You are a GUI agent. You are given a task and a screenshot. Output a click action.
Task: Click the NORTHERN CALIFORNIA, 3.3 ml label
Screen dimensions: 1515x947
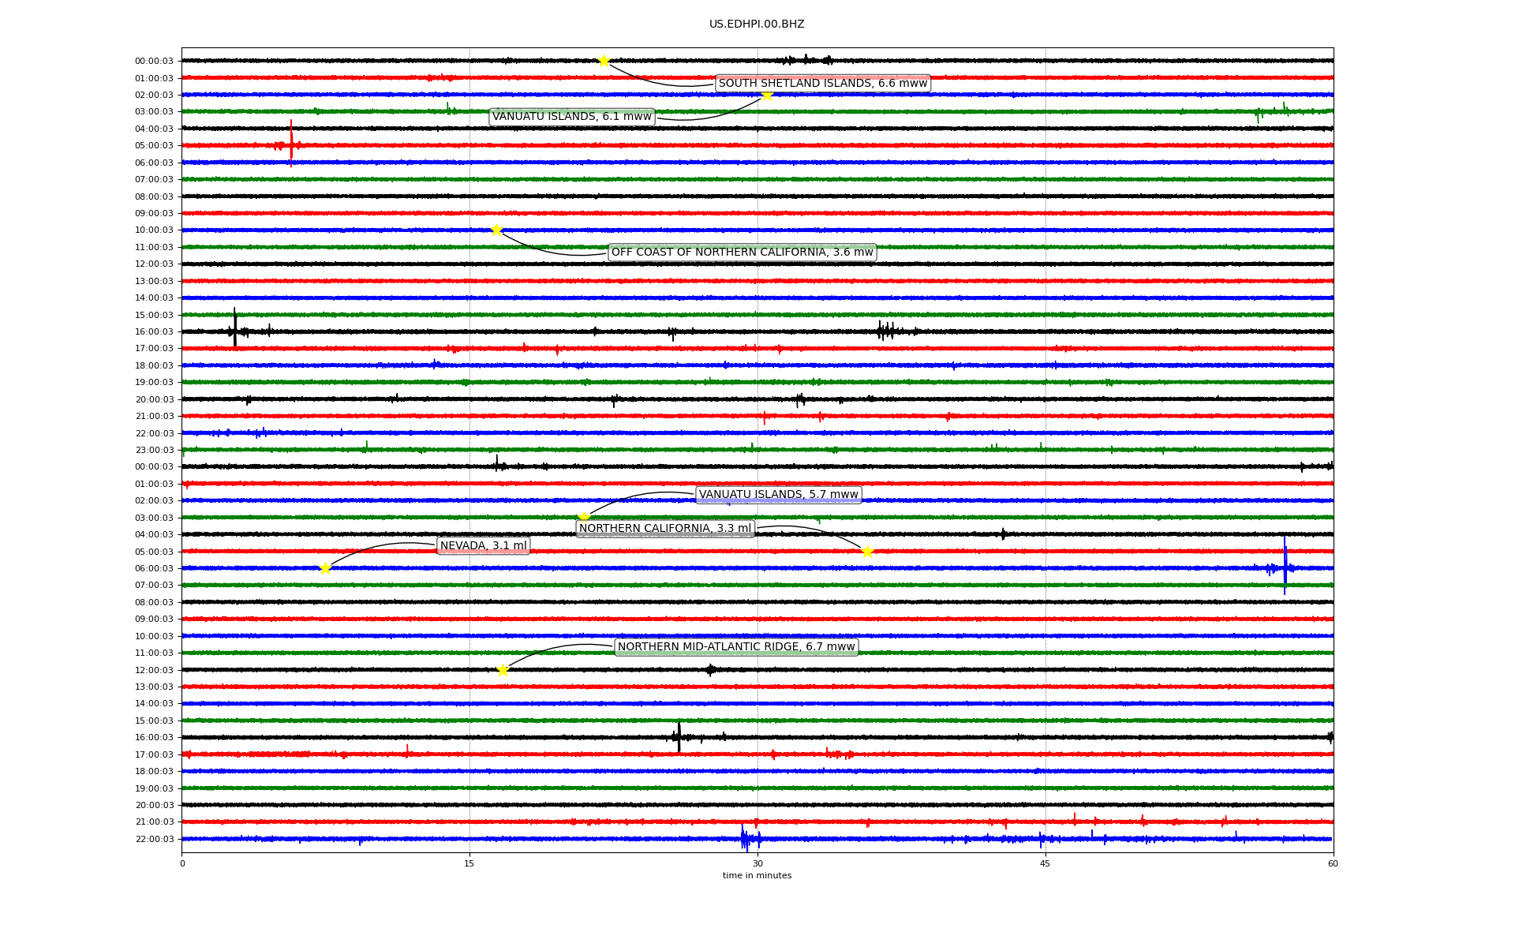click(x=664, y=529)
